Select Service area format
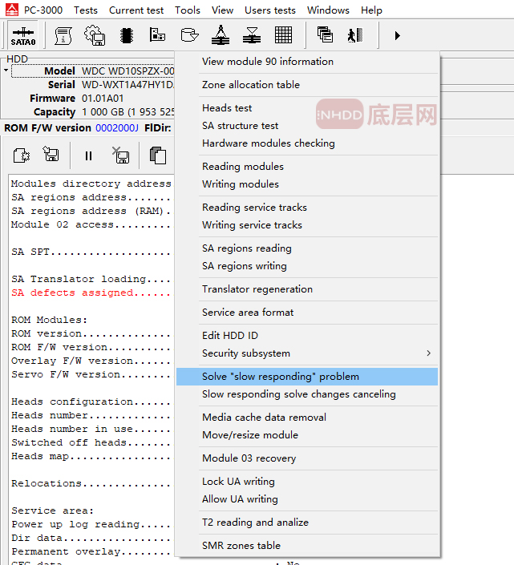The image size is (514, 565). pos(307,313)
